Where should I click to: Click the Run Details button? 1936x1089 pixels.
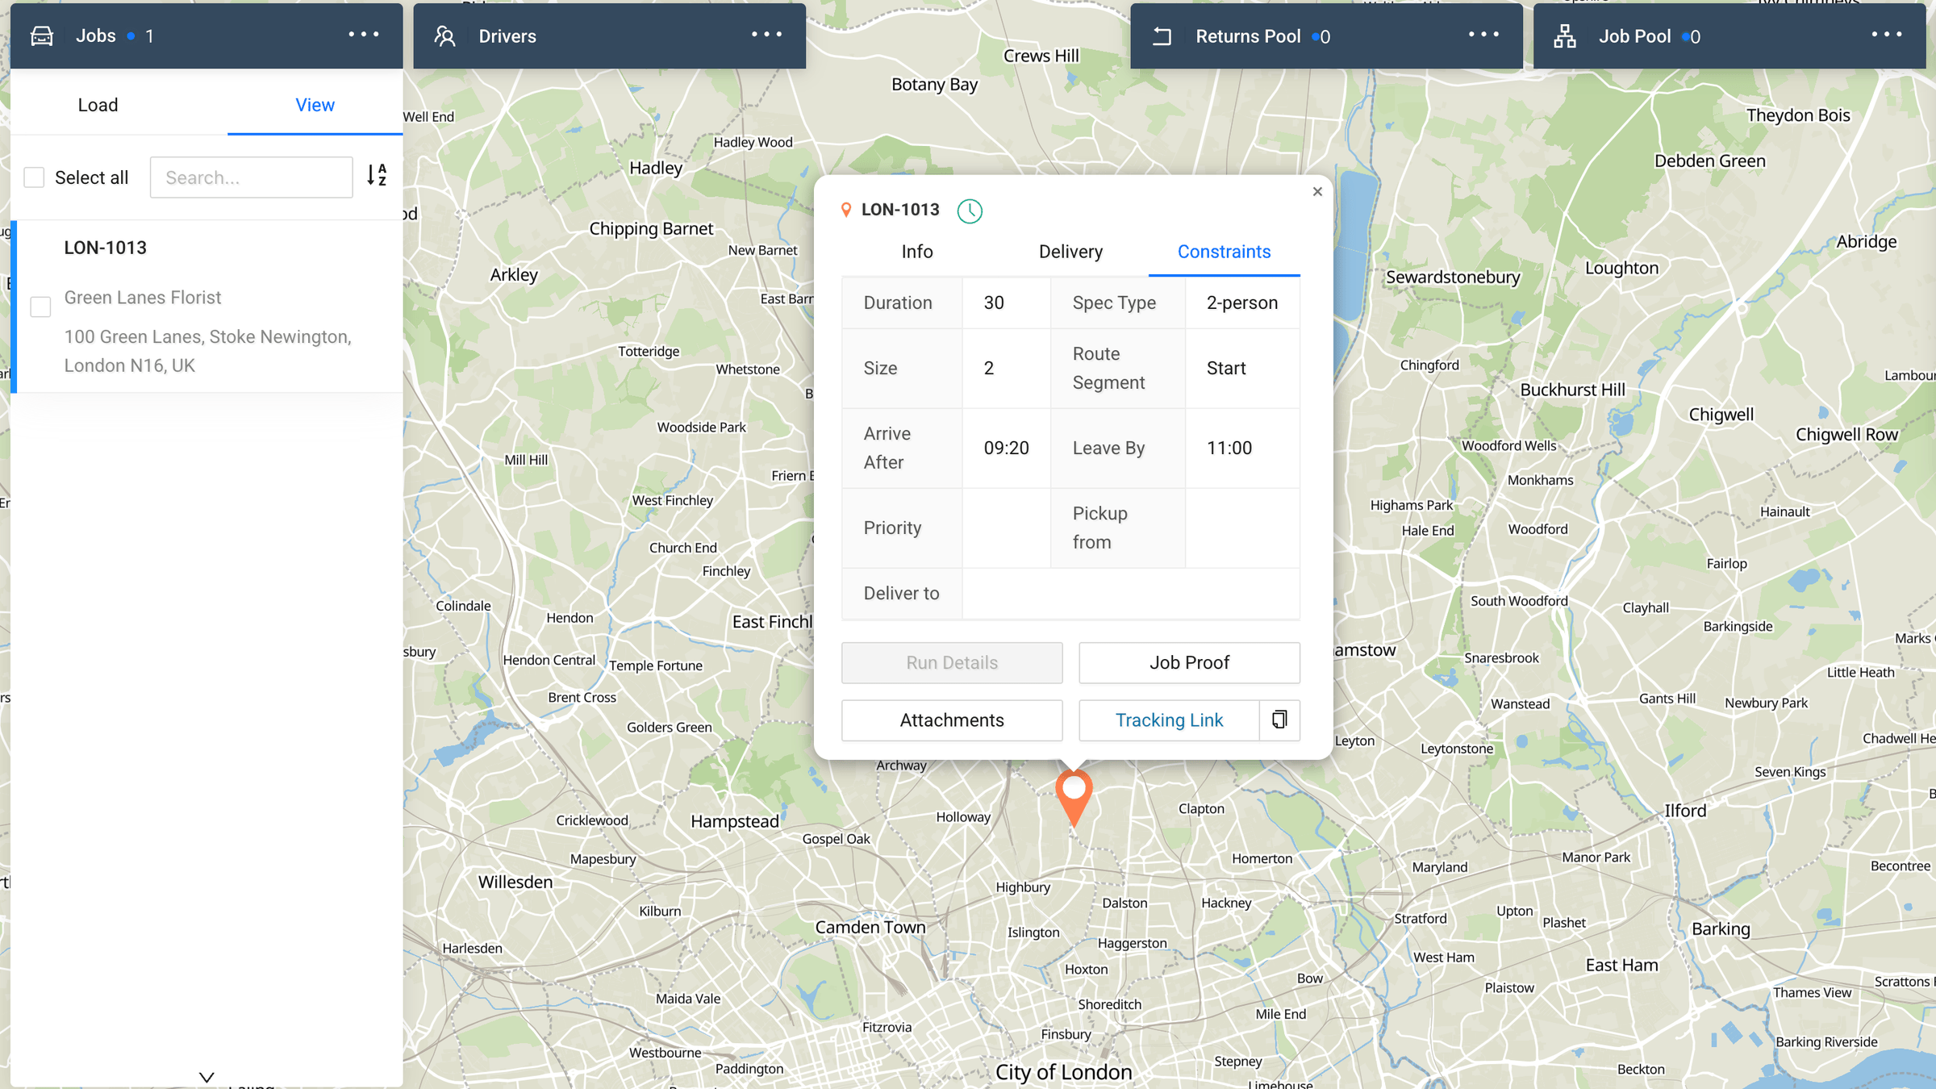point(952,662)
